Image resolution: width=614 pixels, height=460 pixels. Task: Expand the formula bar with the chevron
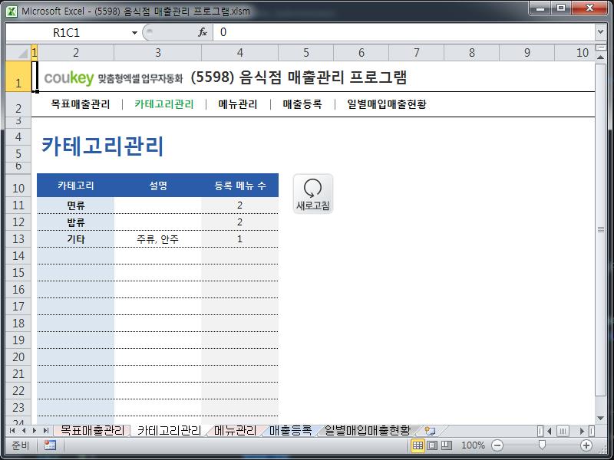tap(600, 32)
